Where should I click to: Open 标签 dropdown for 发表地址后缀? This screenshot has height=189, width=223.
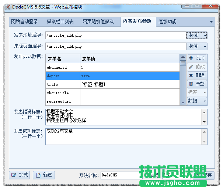point(197,35)
